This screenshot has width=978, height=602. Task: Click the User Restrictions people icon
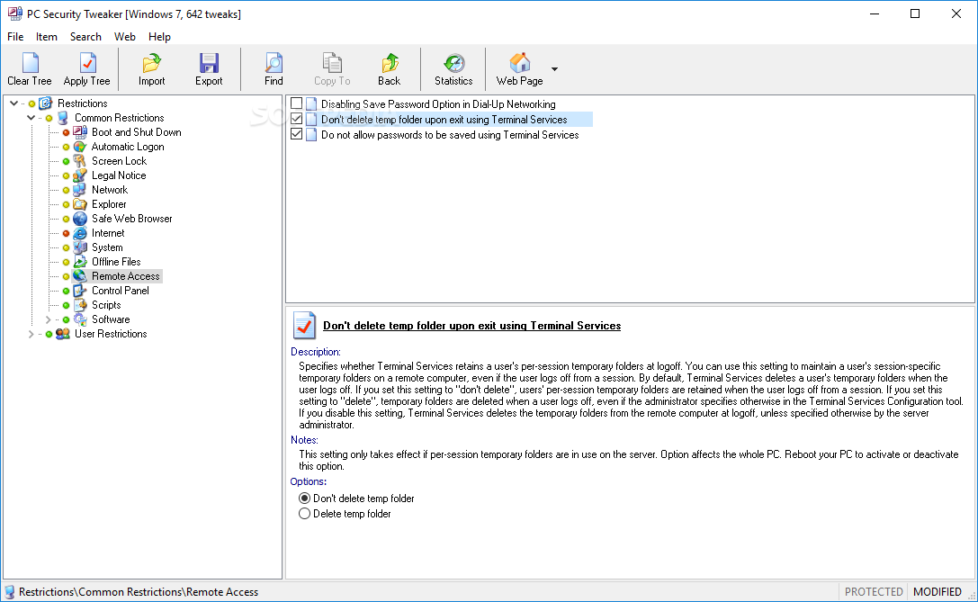point(62,334)
